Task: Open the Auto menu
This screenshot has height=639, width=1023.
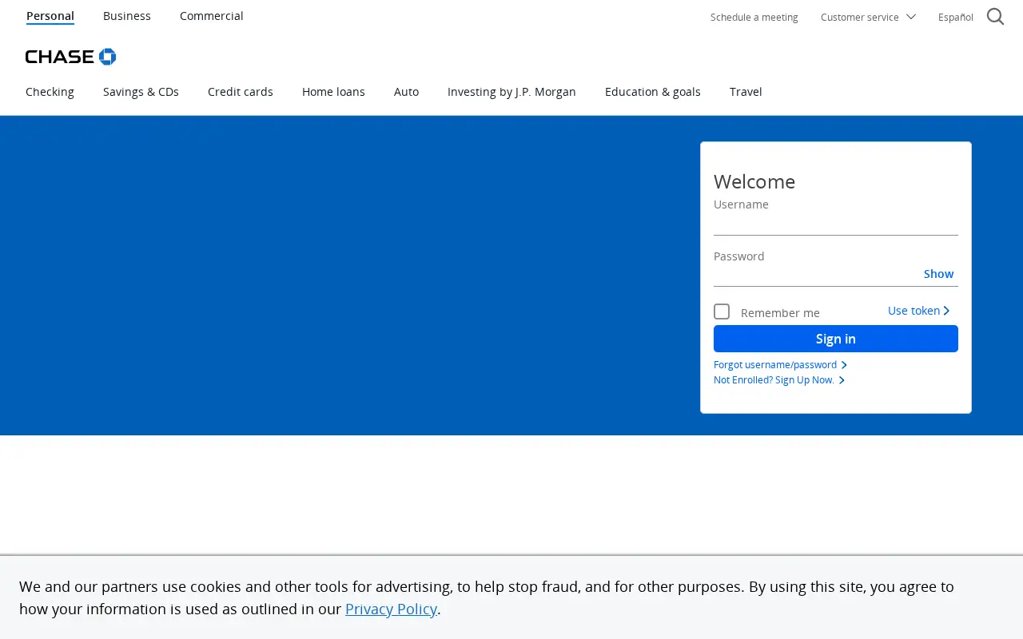Action: pyautogui.click(x=406, y=92)
